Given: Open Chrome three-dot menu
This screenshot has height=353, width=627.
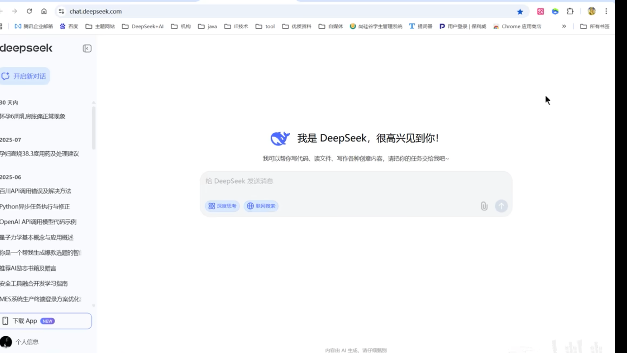Looking at the screenshot, I should point(606,11).
